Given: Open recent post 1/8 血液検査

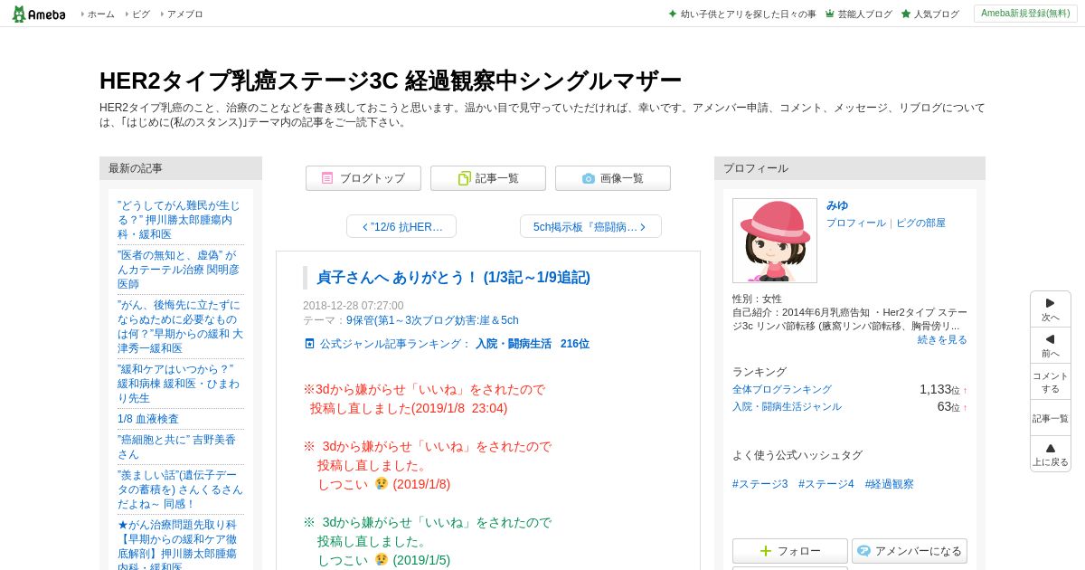Looking at the screenshot, I should (x=148, y=419).
